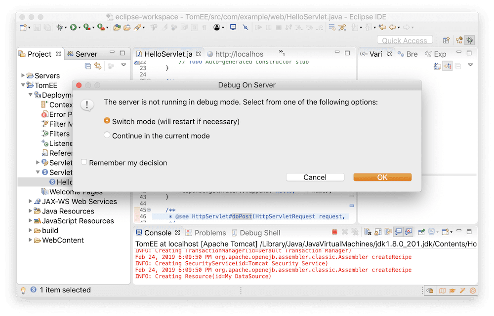Expand the build folder node
494x316 pixels.
(x=31, y=230)
